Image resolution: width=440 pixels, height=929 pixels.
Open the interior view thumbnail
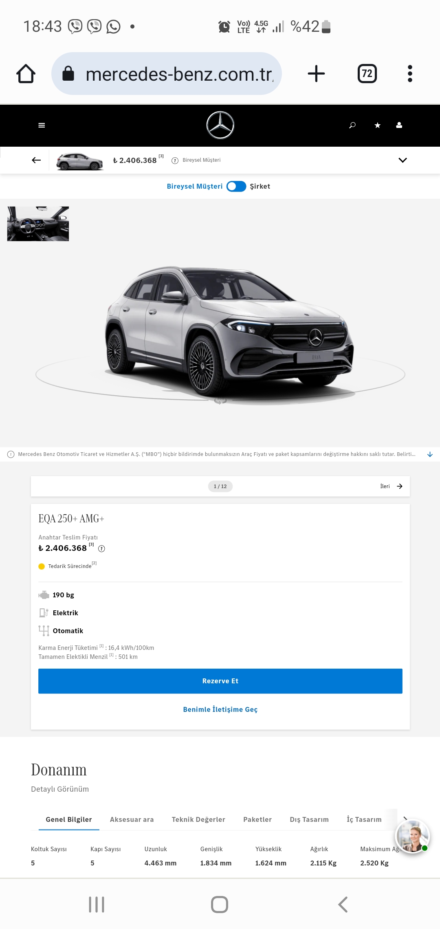coord(38,224)
